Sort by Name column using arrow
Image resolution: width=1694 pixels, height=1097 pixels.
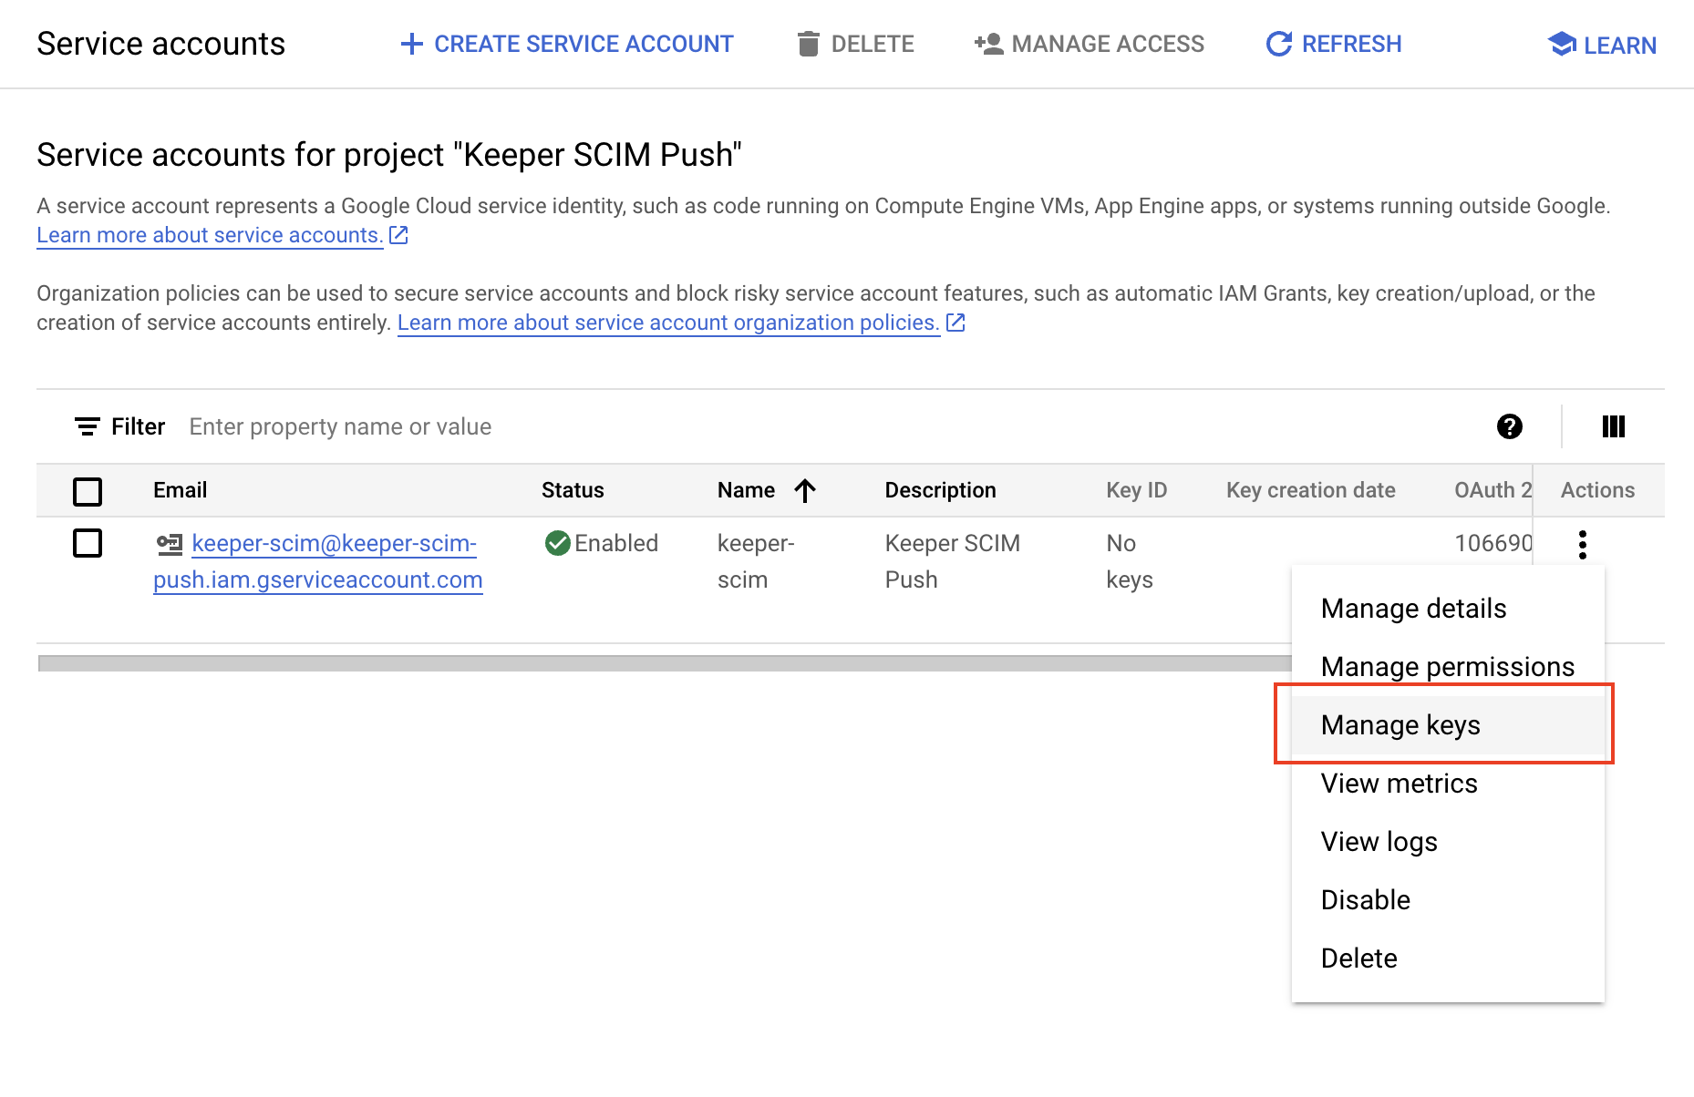point(805,491)
